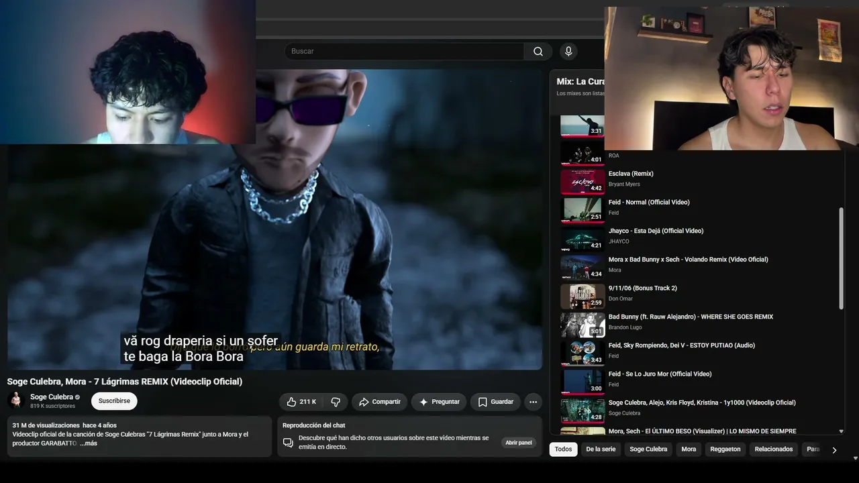Screen dimensions: 859x483
Task: Click the Bryant Myers channel name
Action: click(x=624, y=184)
